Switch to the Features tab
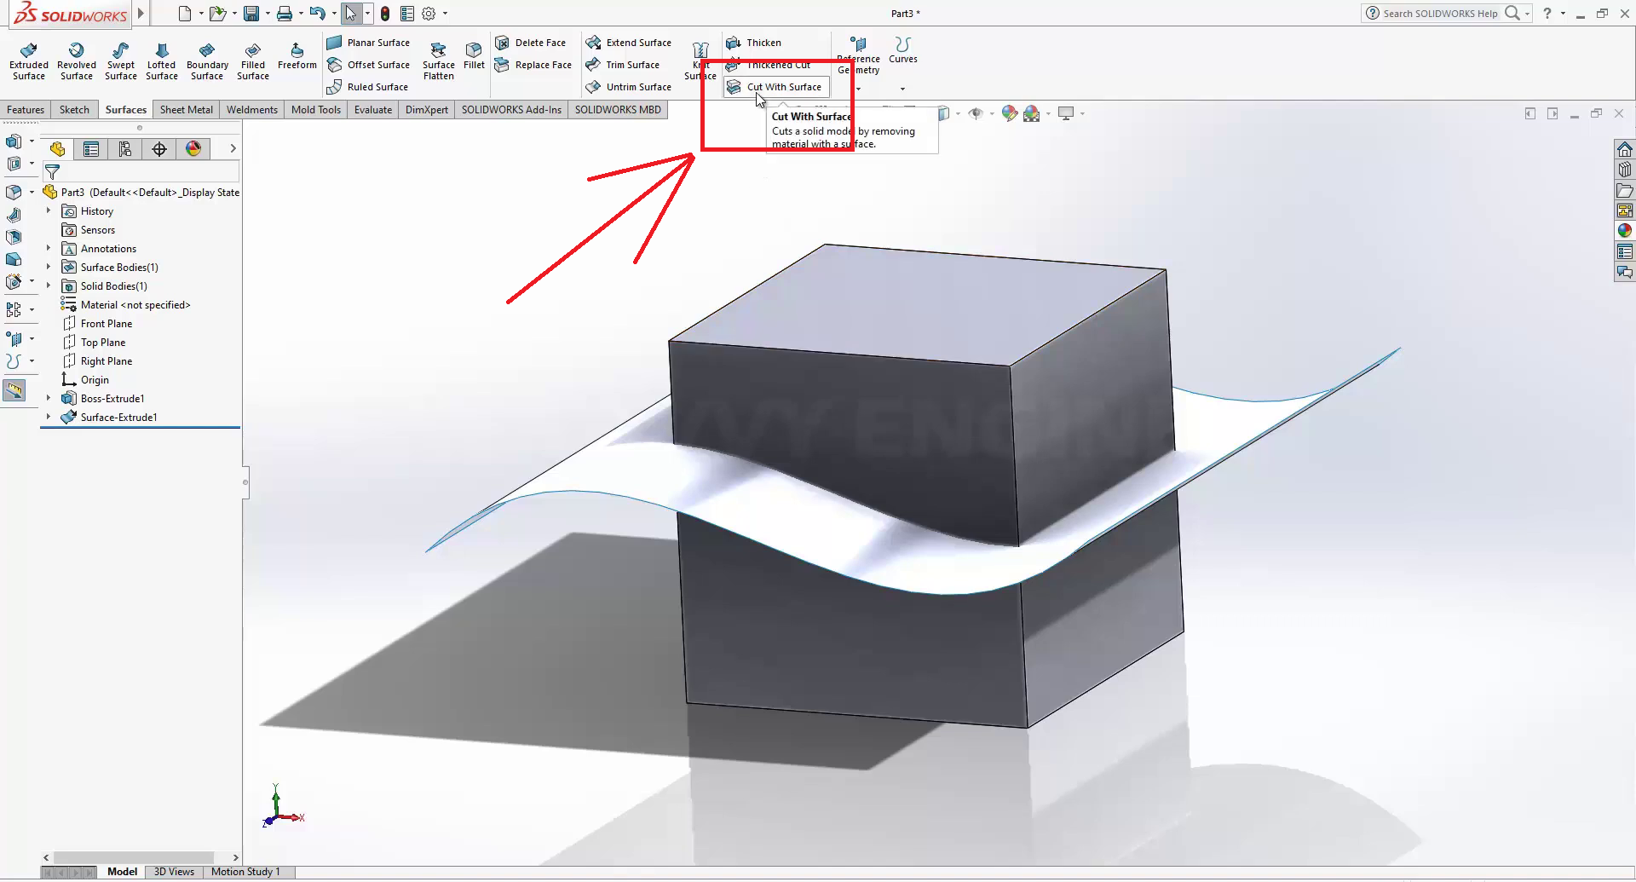This screenshot has width=1636, height=882. [x=26, y=110]
